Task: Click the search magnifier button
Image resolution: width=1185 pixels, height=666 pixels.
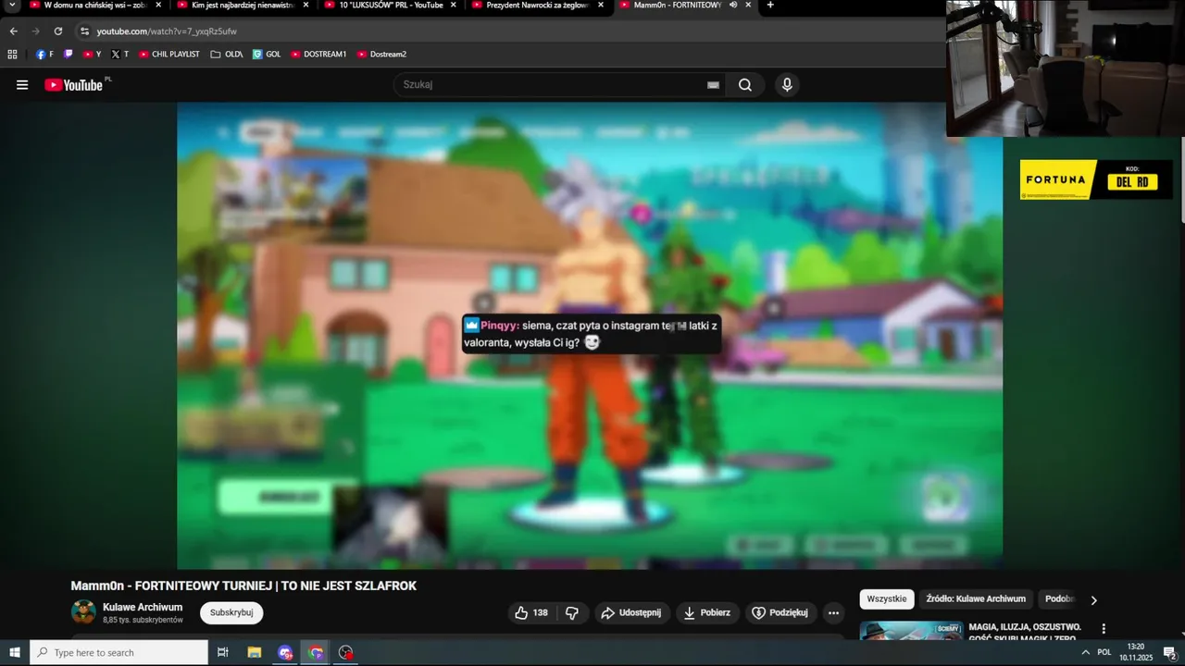Action: click(745, 85)
